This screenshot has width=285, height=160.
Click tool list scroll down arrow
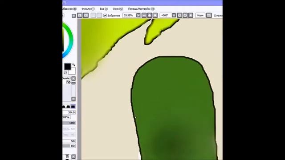[73, 99]
